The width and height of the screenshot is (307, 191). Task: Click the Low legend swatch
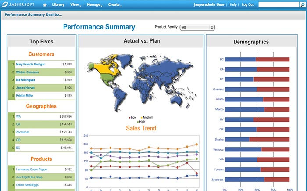click(x=129, y=118)
